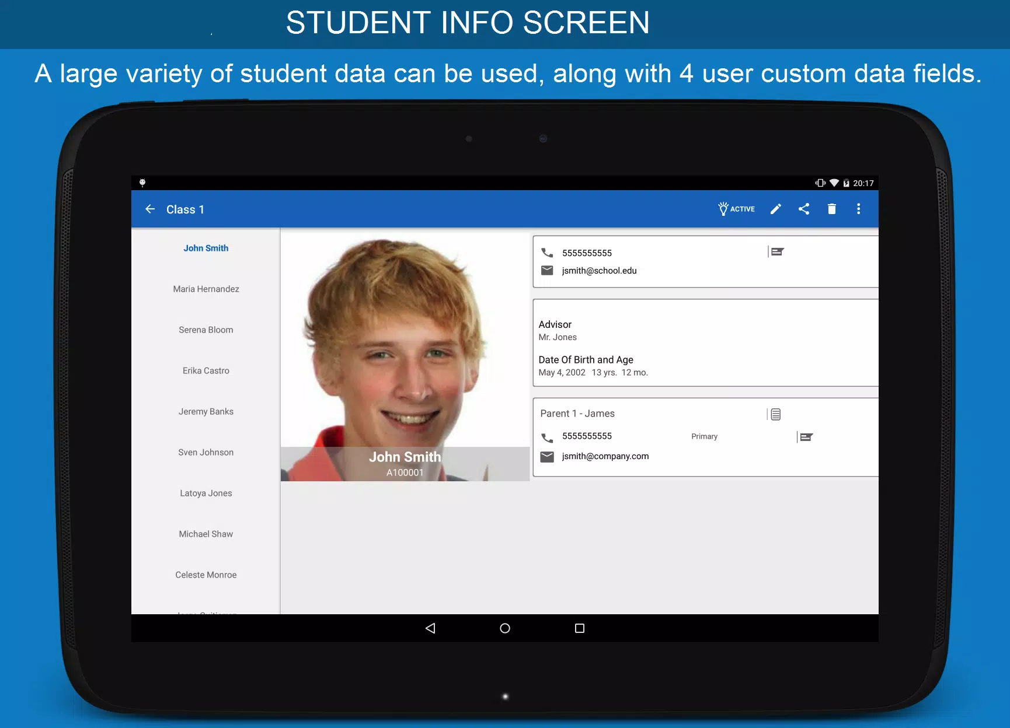
Task: Tap the Parent 1 - James header
Action: (x=577, y=414)
